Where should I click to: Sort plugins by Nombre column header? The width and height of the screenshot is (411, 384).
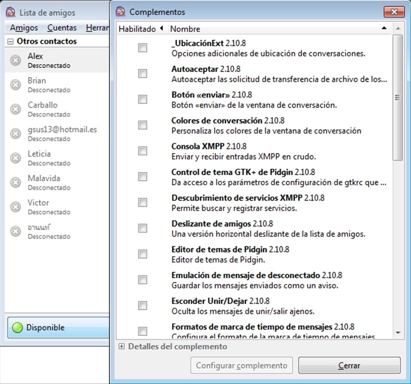coord(279,29)
